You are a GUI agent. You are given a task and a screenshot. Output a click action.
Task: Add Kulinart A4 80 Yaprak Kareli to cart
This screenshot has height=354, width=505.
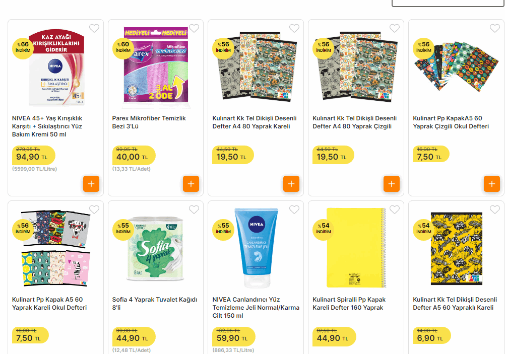pos(291,184)
